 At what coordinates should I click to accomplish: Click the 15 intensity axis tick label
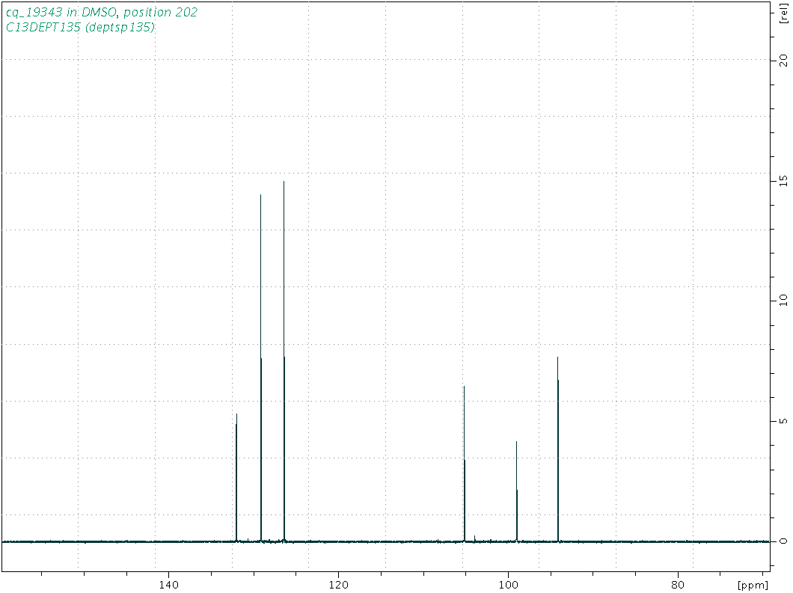[783, 180]
